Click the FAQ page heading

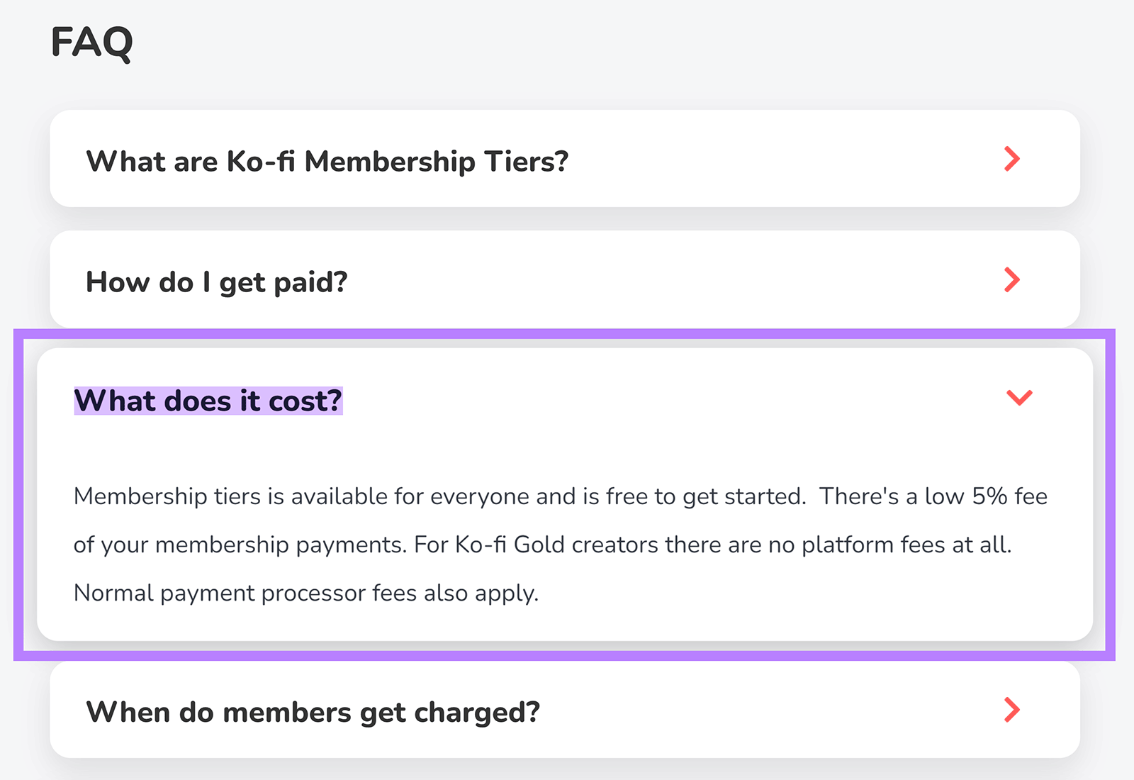pos(91,41)
